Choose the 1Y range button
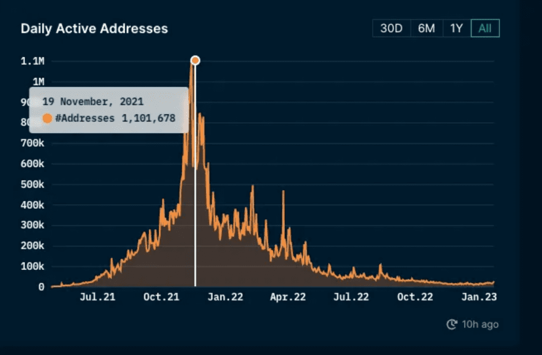 [x=457, y=28]
